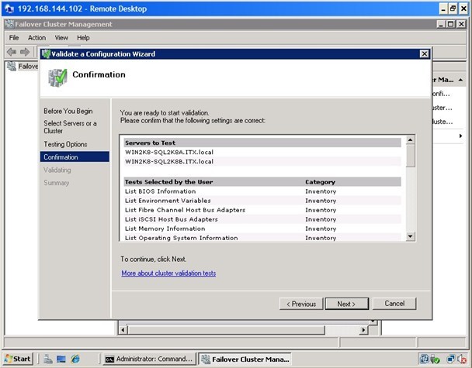The image size is (472, 368).
Task: Click the Previous button
Action: click(301, 304)
